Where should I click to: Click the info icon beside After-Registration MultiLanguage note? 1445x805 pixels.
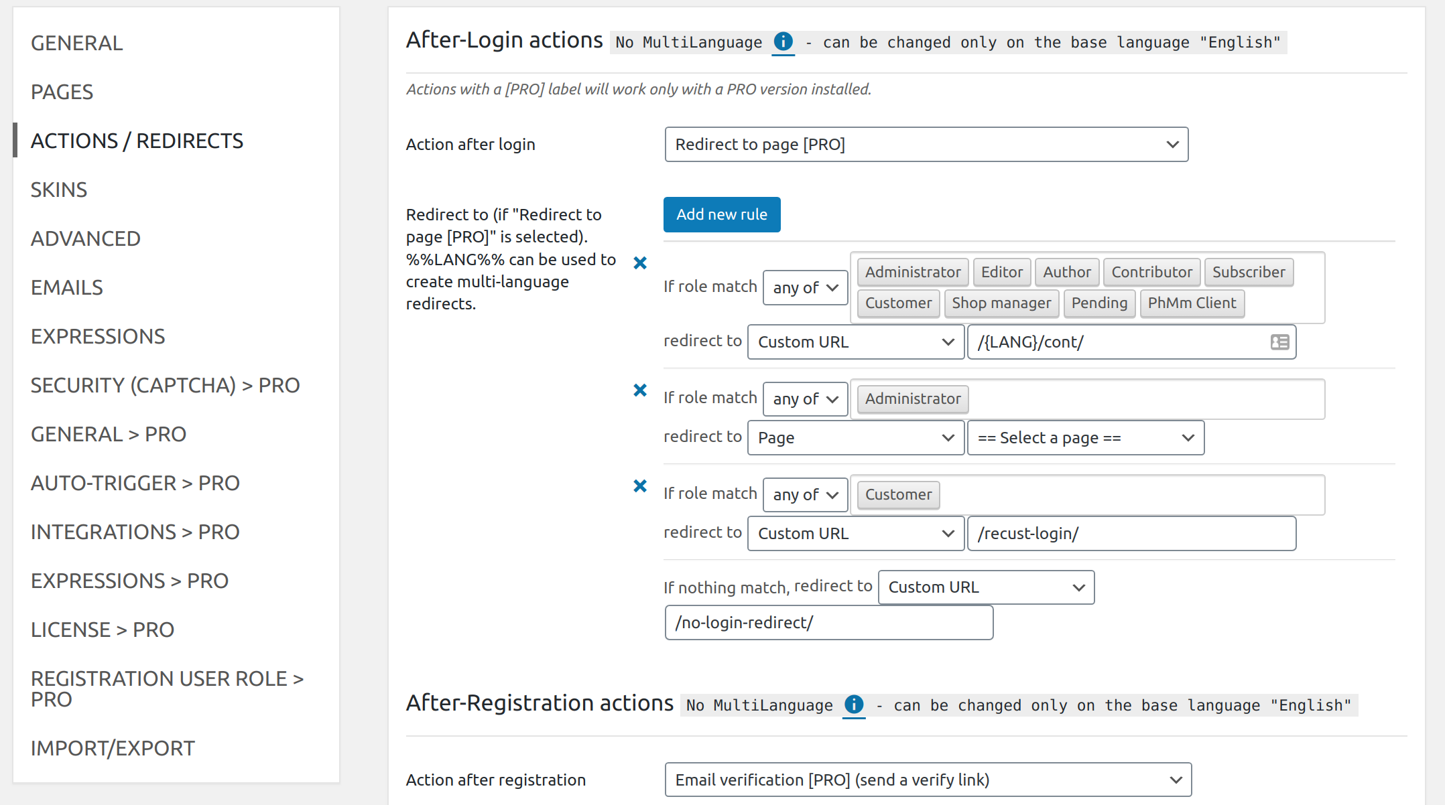[853, 705]
